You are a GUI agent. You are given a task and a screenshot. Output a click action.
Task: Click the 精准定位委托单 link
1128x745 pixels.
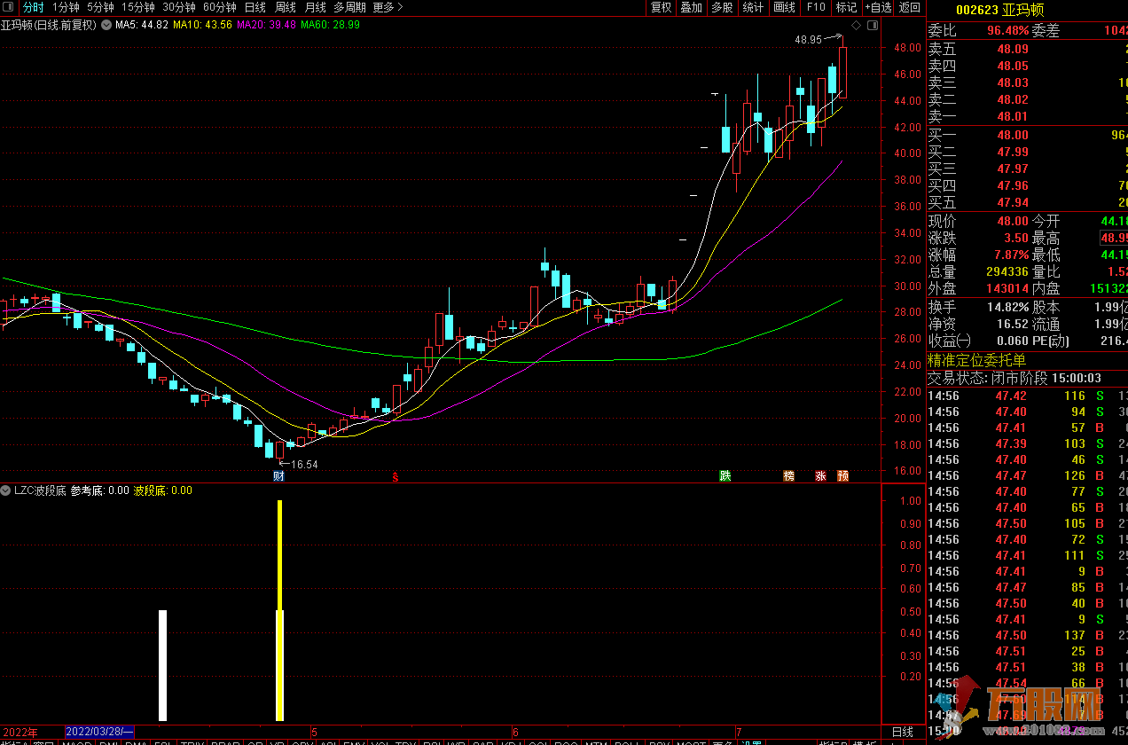tap(976, 360)
